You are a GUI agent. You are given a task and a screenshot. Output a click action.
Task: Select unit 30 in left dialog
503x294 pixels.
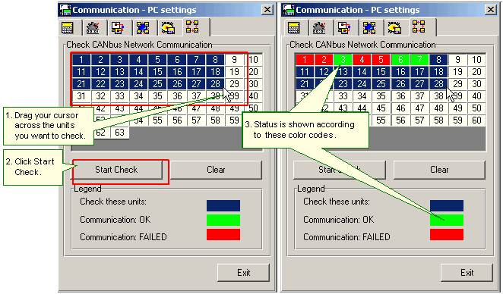(x=254, y=84)
